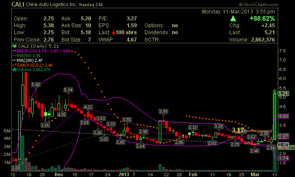Select the +88.62% percent change
295x177 pixels.
(x=262, y=19)
